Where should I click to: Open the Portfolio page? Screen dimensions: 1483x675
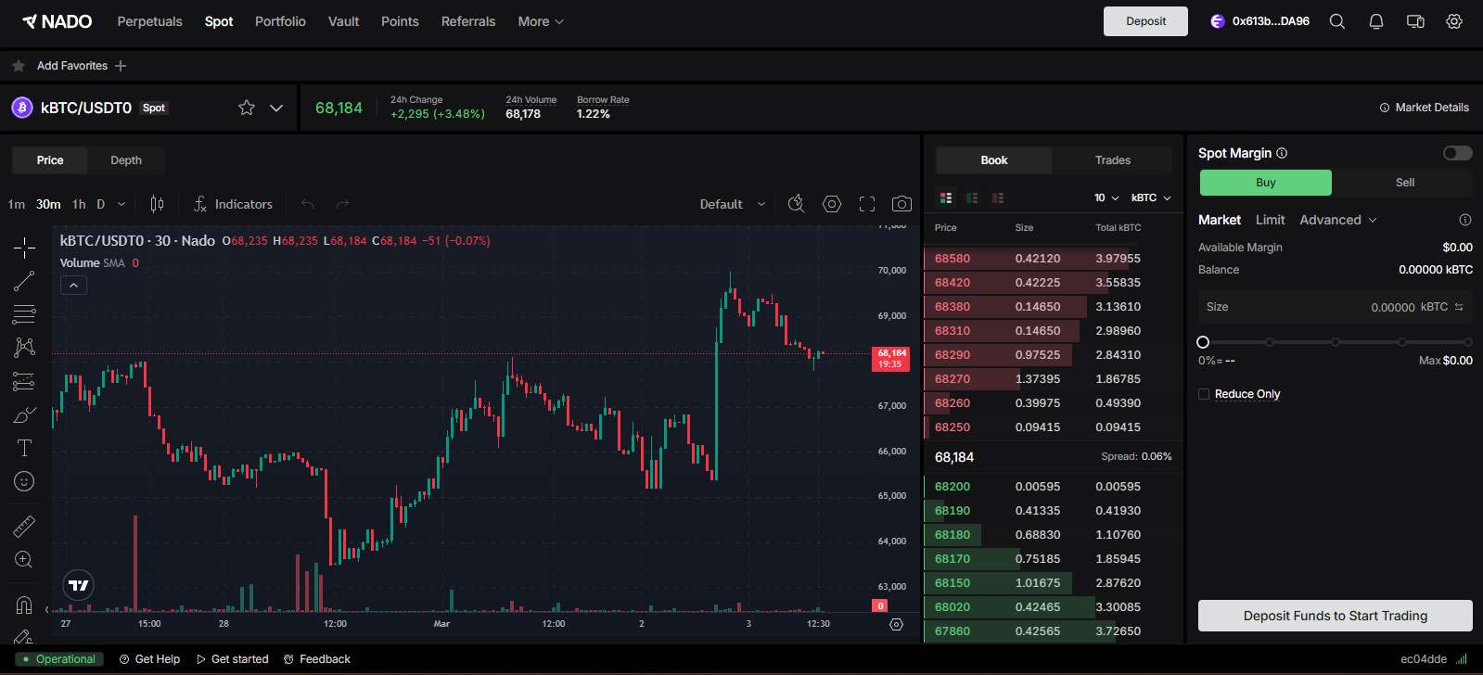[x=280, y=21]
